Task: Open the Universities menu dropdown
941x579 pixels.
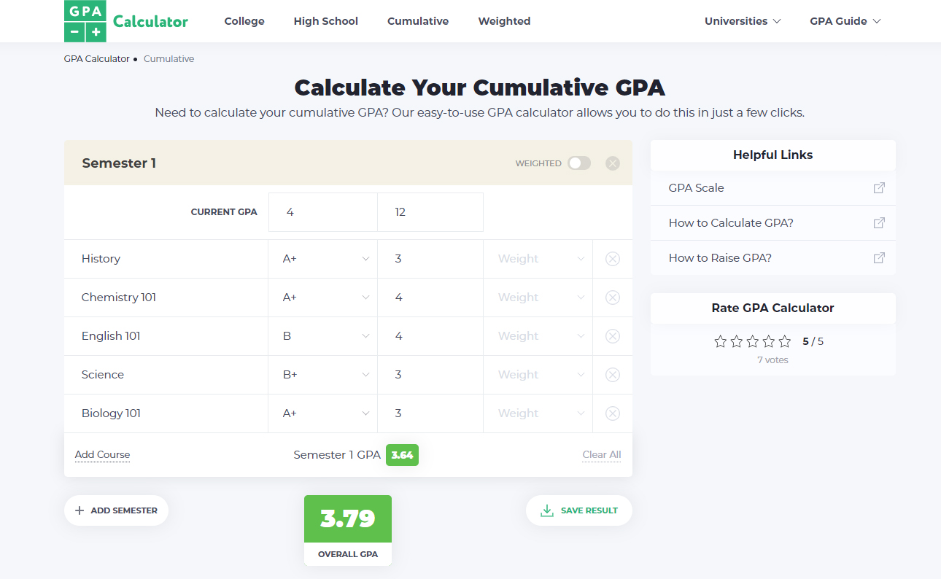Action: 743,21
